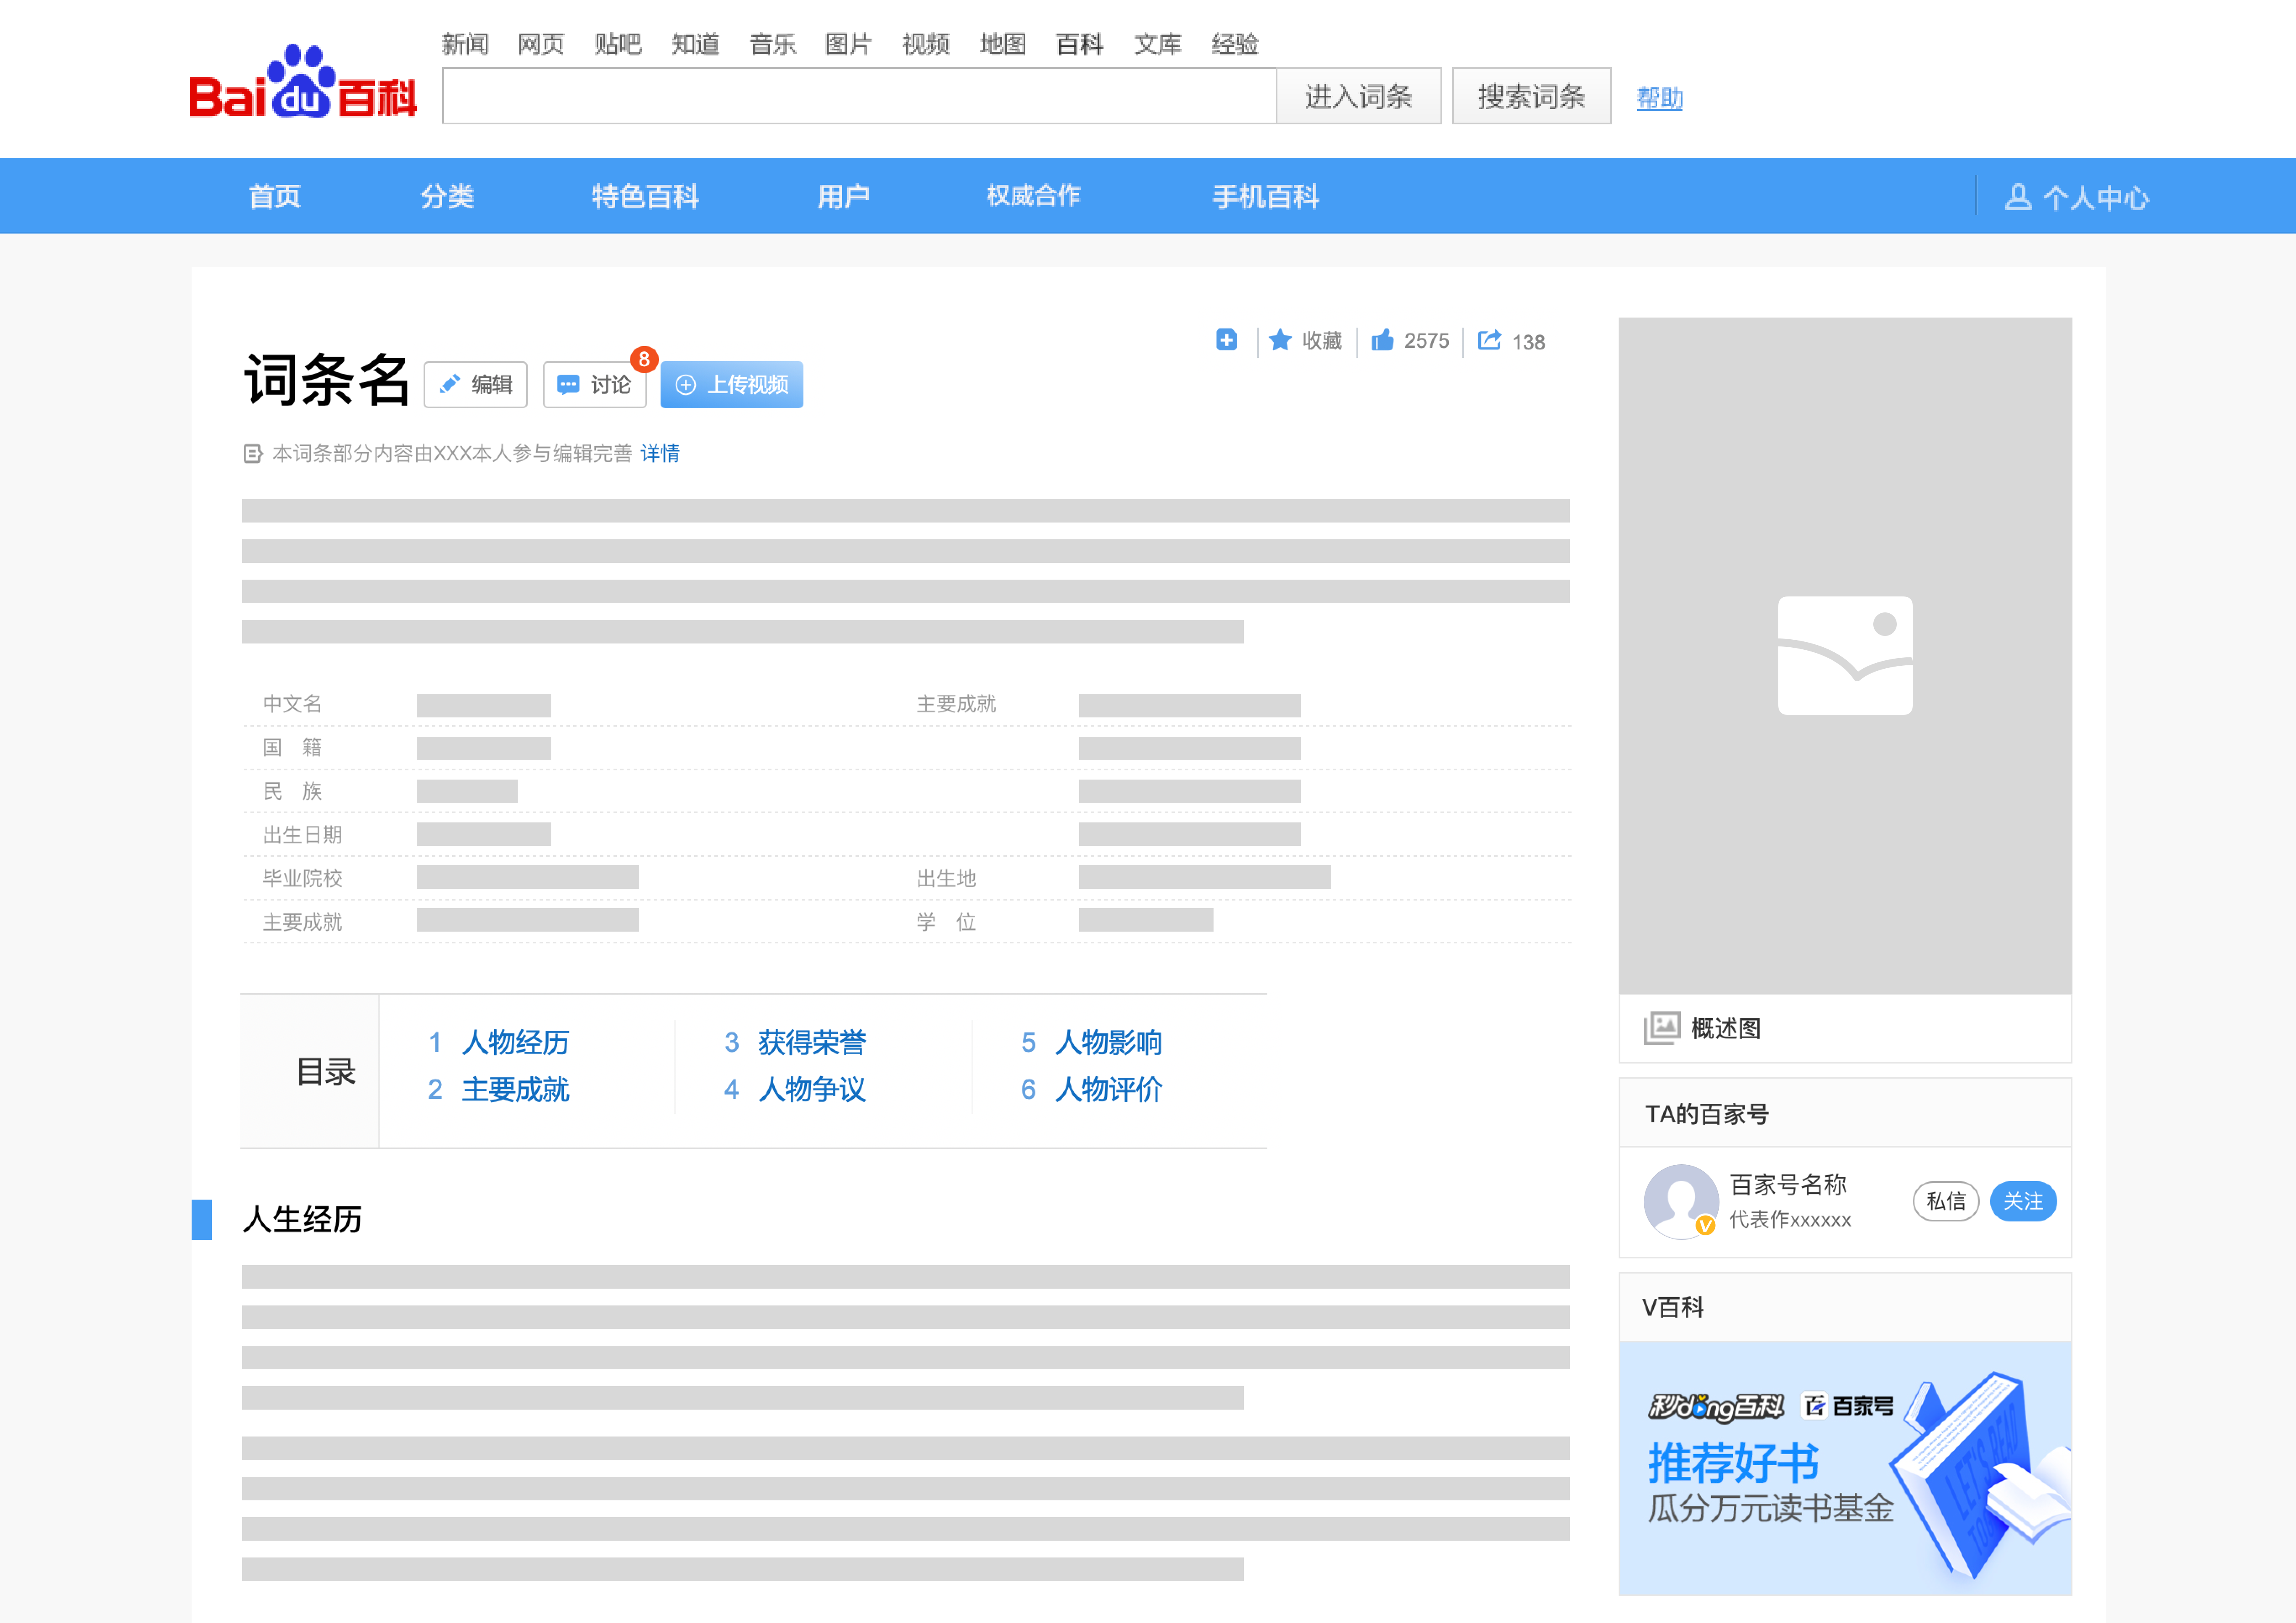The width and height of the screenshot is (2296, 1623).
Task: Select 知道 in top navigation
Action: (695, 44)
